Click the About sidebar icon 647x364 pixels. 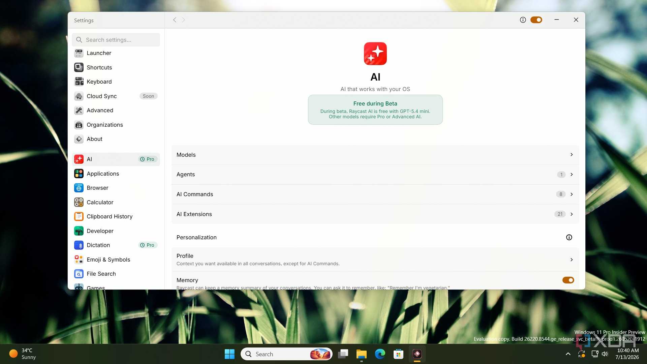(x=79, y=139)
